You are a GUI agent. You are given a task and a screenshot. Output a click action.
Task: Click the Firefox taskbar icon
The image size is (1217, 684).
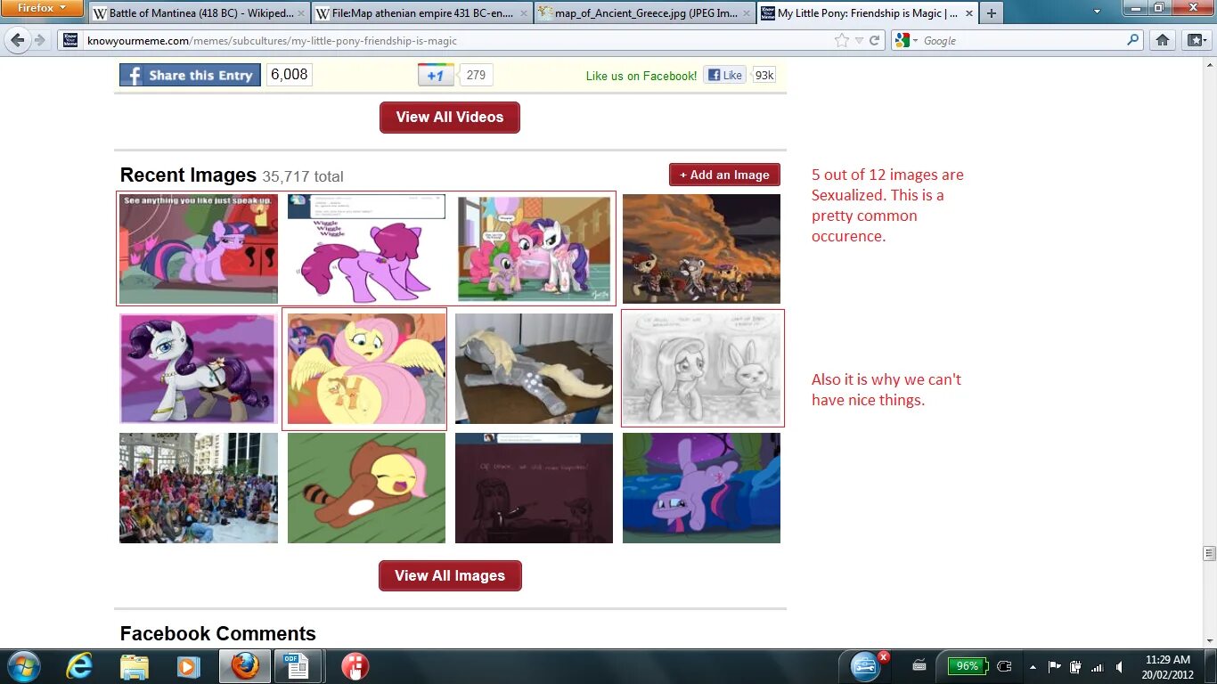[x=244, y=666]
